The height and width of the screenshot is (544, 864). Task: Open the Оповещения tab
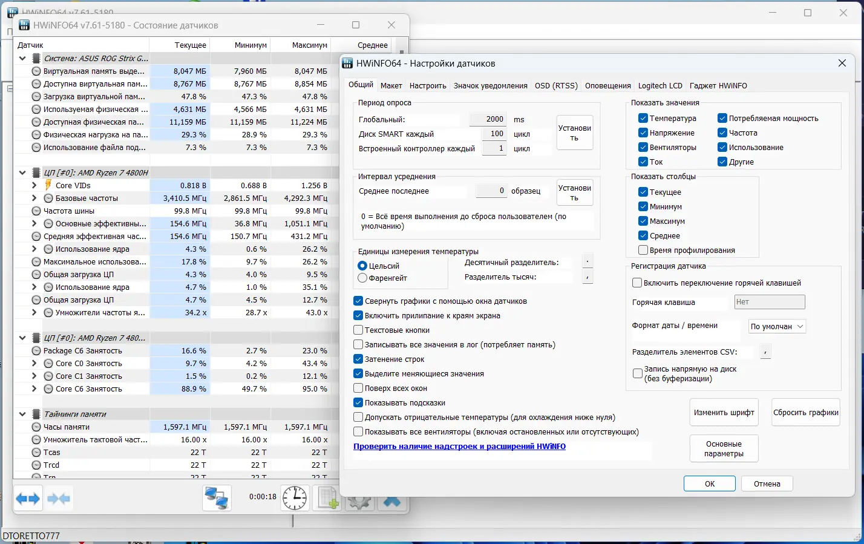[607, 85]
